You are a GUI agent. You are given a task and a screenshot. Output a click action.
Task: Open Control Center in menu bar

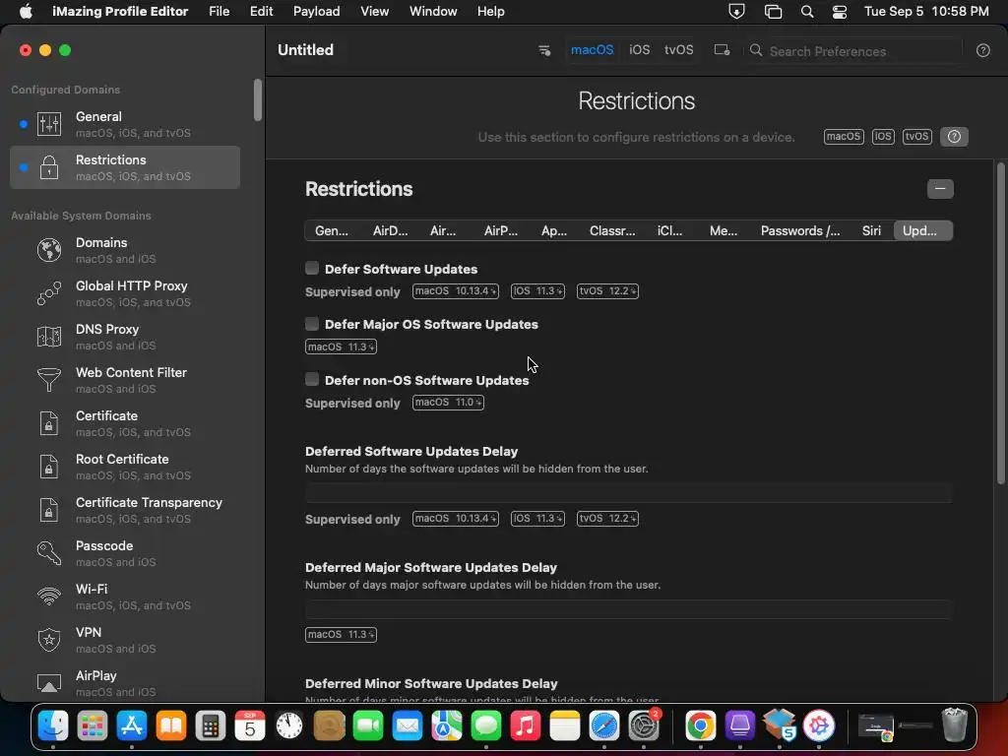pos(839,12)
